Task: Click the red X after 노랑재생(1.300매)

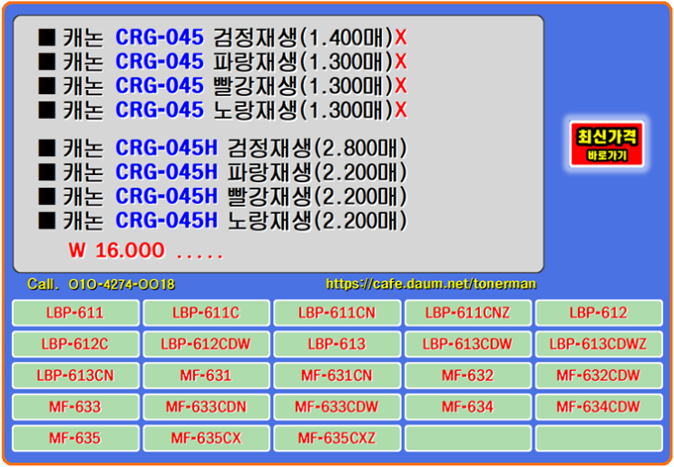Action: coord(401,111)
